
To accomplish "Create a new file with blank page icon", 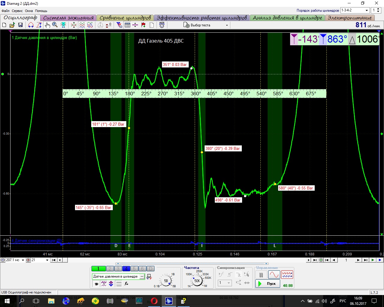I will coord(4,25).
